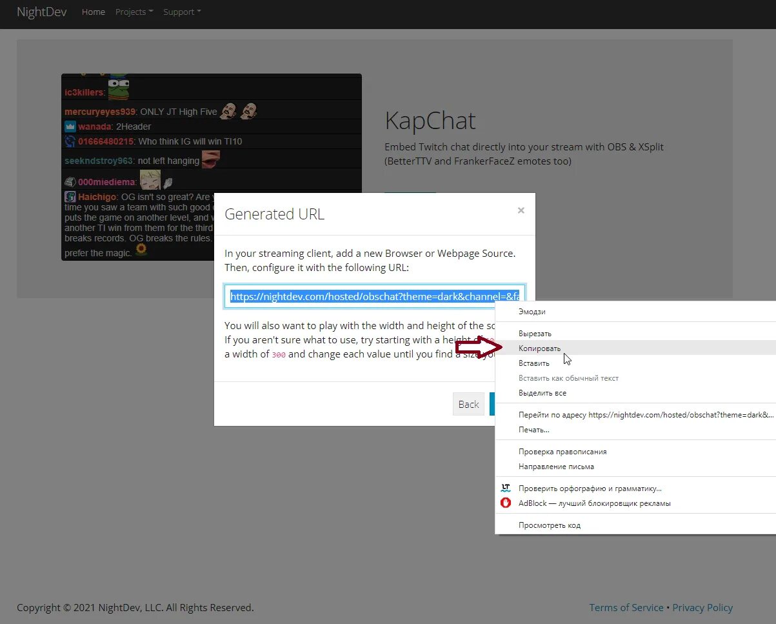Click the 01666480215 badge icon
The height and width of the screenshot is (624, 776).
coord(70,141)
